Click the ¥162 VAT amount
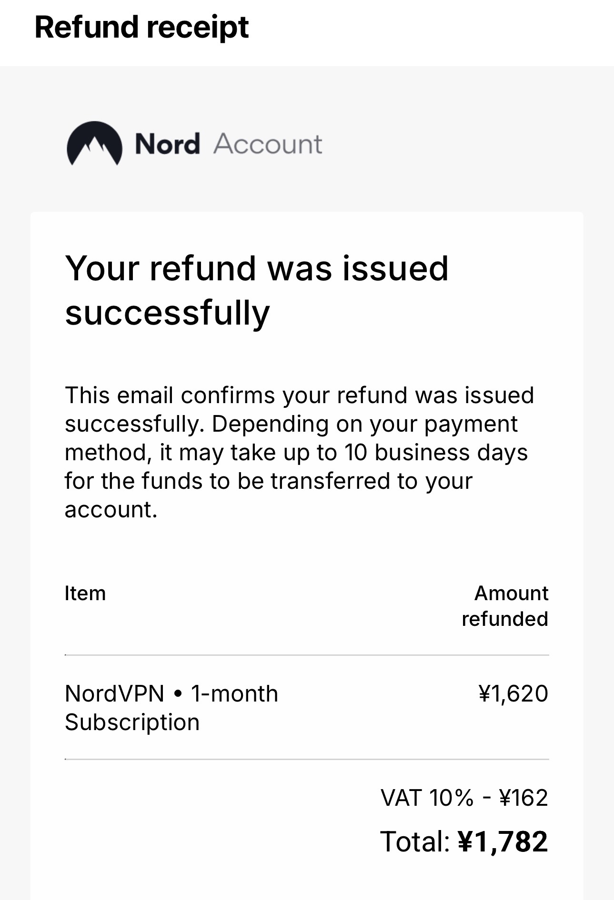Screen dimensions: 614x900 523,798
